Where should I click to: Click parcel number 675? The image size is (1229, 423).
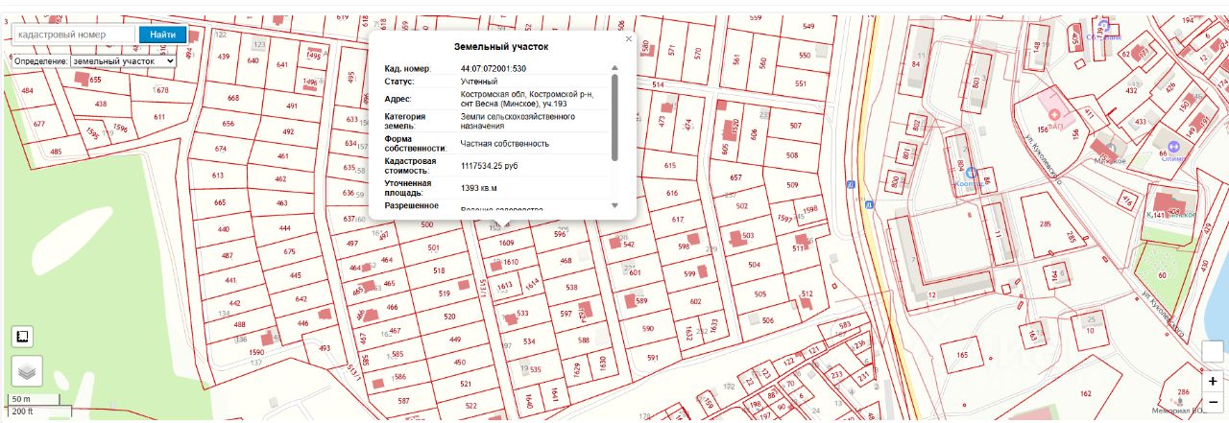click(x=290, y=251)
